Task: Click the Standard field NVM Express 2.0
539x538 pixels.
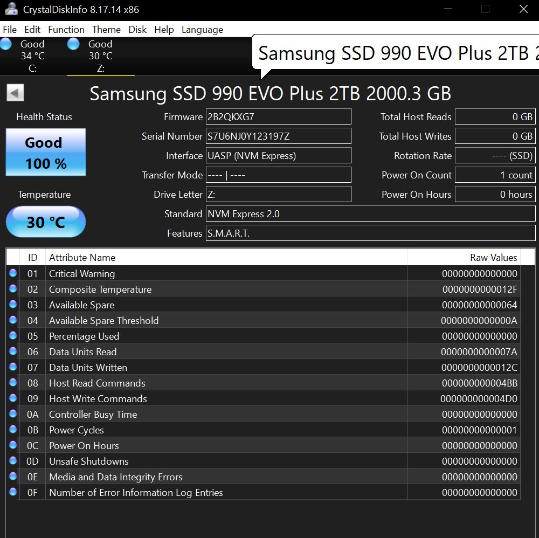Action: pos(371,214)
